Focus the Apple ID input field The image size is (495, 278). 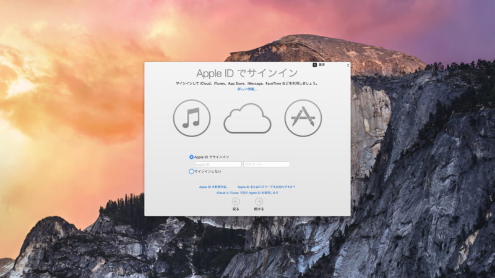(218, 164)
